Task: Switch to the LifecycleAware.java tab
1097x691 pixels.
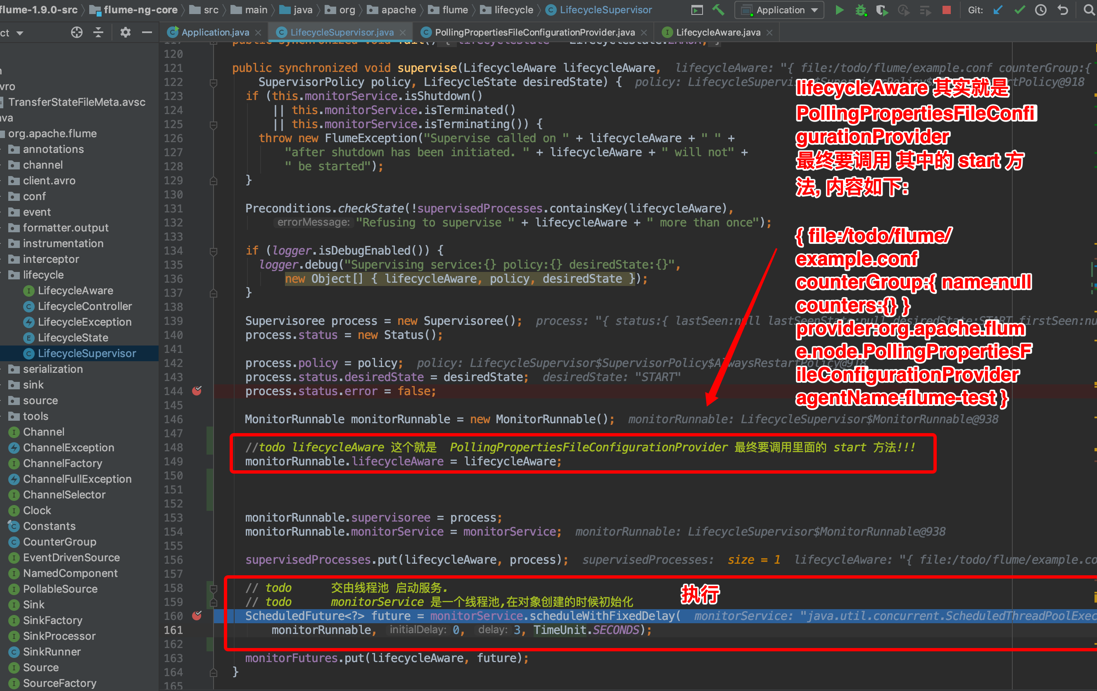Action: click(717, 32)
